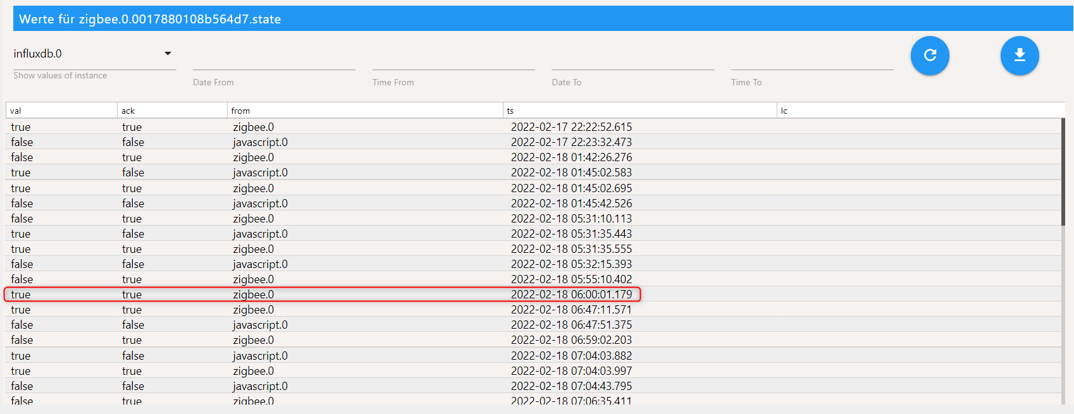1074x414 pixels.
Task: Open the influxdb.0 instance dropdown
Action: click(94, 54)
